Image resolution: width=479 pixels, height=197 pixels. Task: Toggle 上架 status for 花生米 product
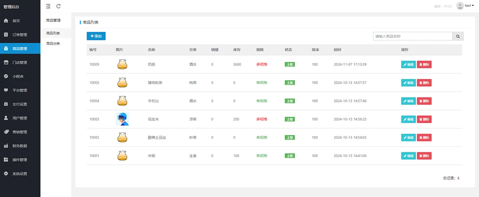click(x=289, y=119)
